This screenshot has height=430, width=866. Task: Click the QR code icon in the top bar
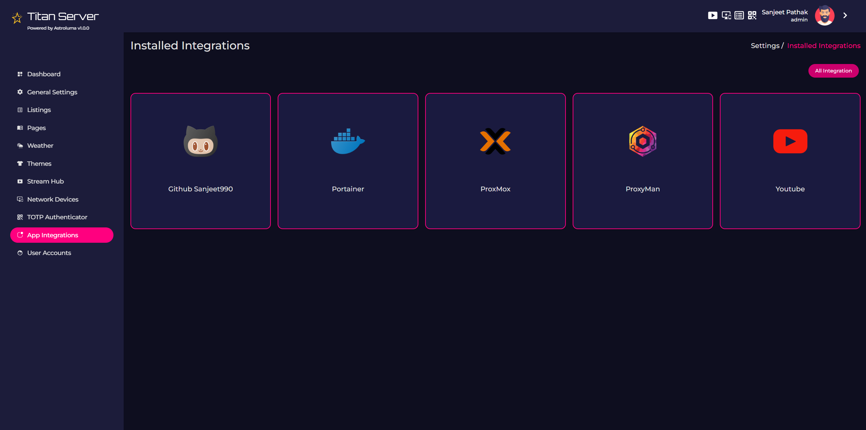752,15
